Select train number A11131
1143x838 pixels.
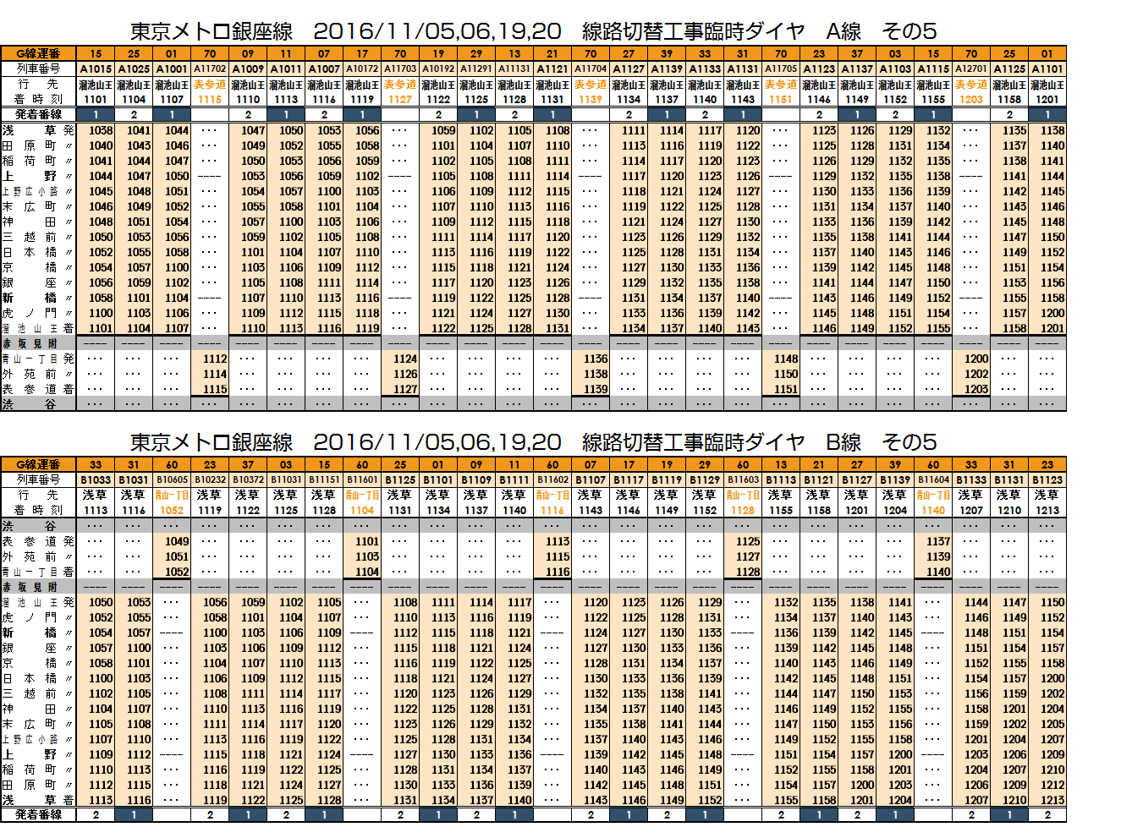[x=514, y=68]
